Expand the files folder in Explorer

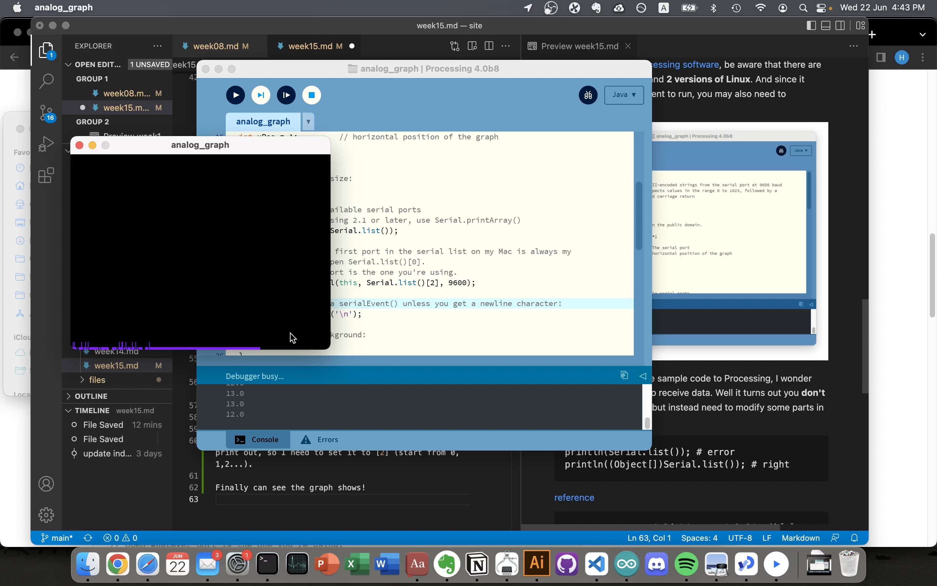coord(97,380)
